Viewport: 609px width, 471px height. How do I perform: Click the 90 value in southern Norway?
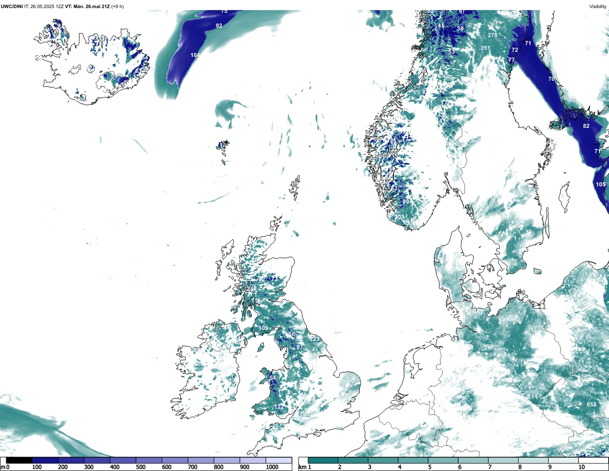pyautogui.click(x=406, y=202)
